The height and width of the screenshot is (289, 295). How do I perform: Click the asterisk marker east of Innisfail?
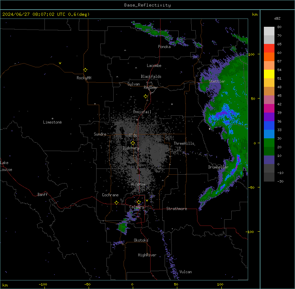172,104
